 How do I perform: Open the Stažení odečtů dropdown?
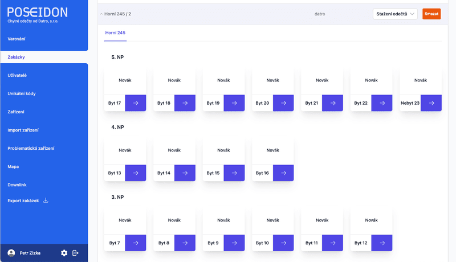(x=396, y=14)
